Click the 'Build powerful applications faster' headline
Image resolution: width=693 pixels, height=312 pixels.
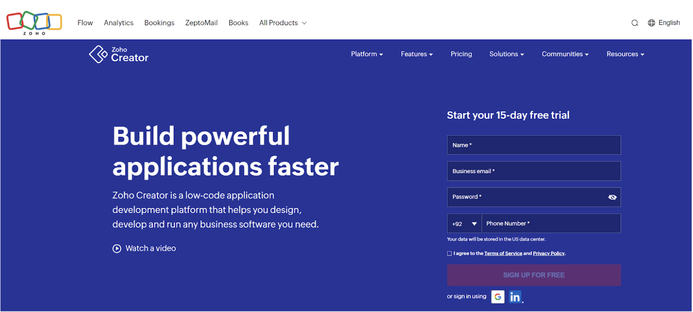click(226, 151)
